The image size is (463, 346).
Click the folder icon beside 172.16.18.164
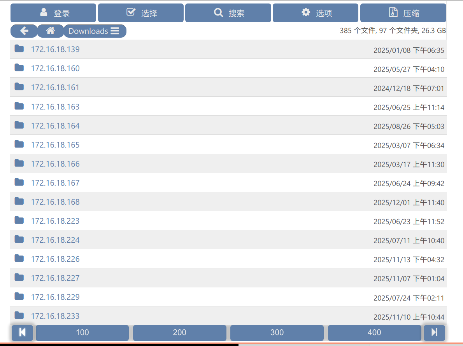pyautogui.click(x=19, y=125)
